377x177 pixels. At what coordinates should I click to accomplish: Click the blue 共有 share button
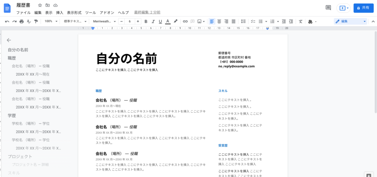(x=363, y=8)
